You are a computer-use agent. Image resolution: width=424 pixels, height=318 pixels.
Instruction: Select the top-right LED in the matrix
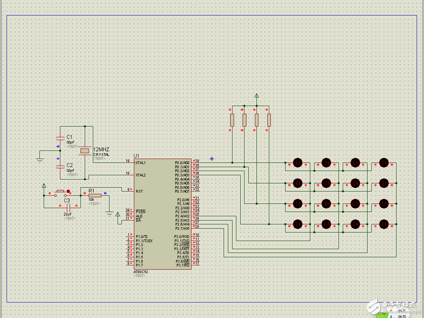(384, 163)
